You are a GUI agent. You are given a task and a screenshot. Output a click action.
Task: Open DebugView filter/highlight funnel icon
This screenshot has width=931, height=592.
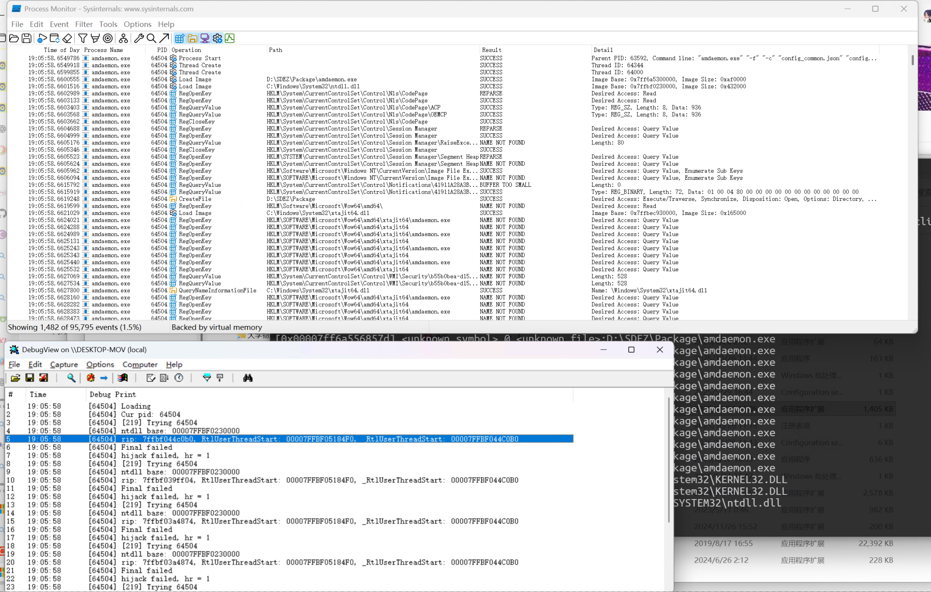pyautogui.click(x=206, y=378)
